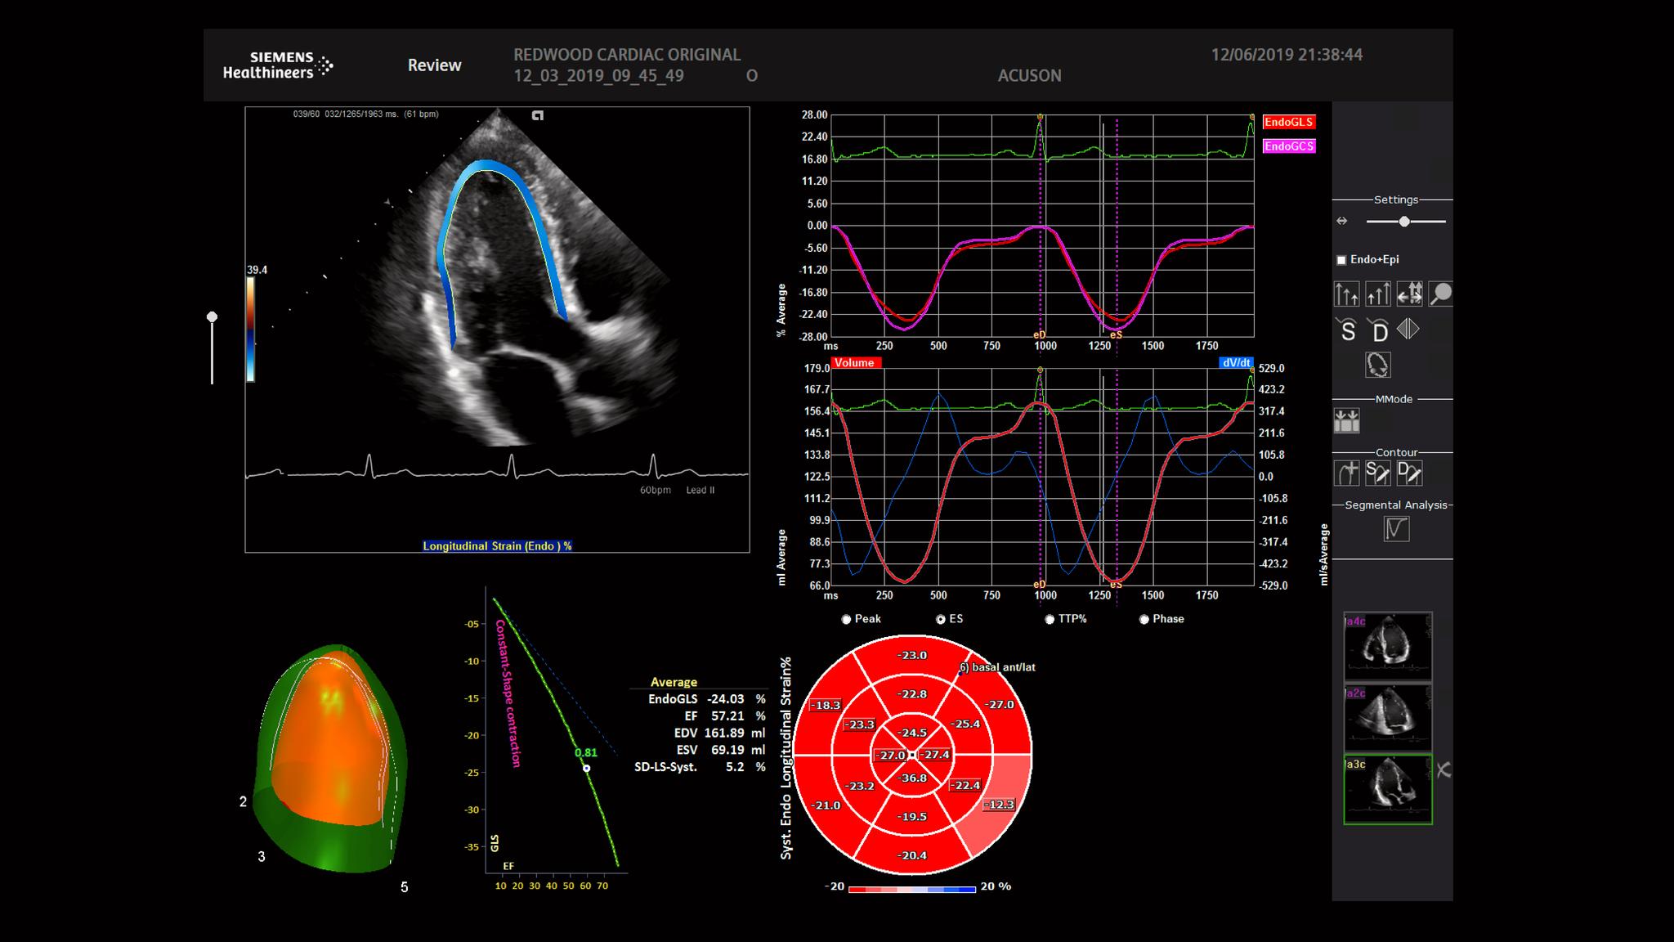Click the Review menu label
Image resolution: width=1674 pixels, height=942 pixels.
tap(434, 65)
